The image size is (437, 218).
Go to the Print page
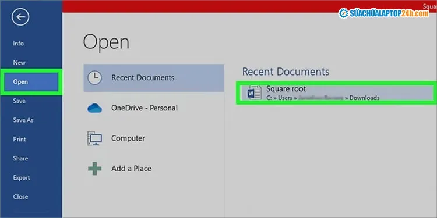click(x=19, y=140)
